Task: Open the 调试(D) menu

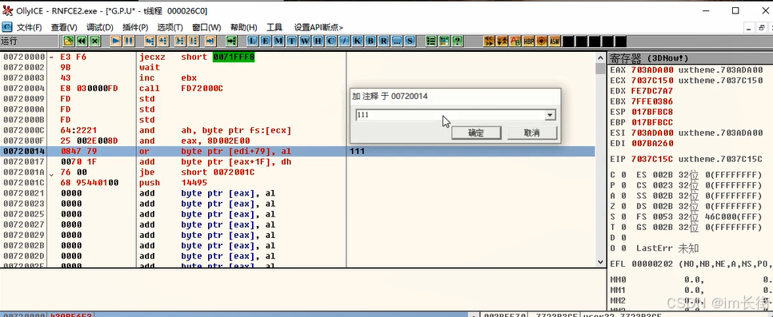Action: 99,27
